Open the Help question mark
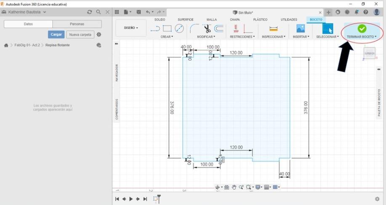 366,12
